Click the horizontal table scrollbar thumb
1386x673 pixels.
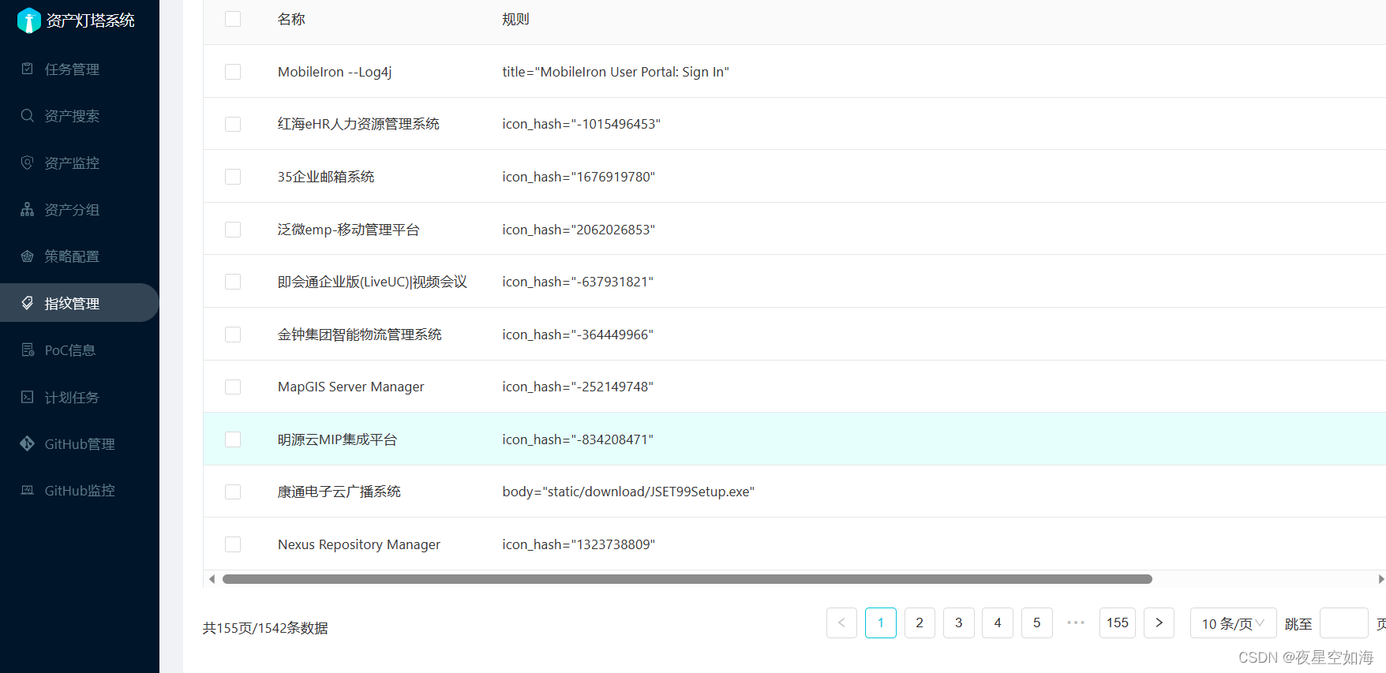(x=687, y=579)
